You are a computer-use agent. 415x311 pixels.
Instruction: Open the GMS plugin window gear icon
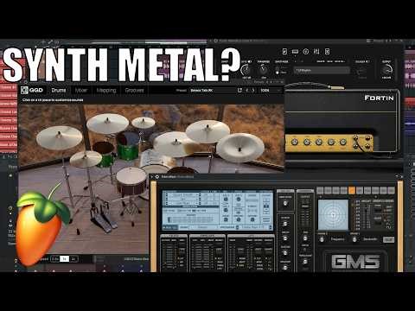tap(157, 176)
